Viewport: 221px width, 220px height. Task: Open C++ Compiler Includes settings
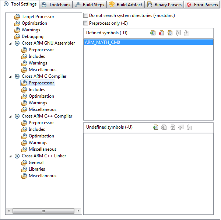33,129
